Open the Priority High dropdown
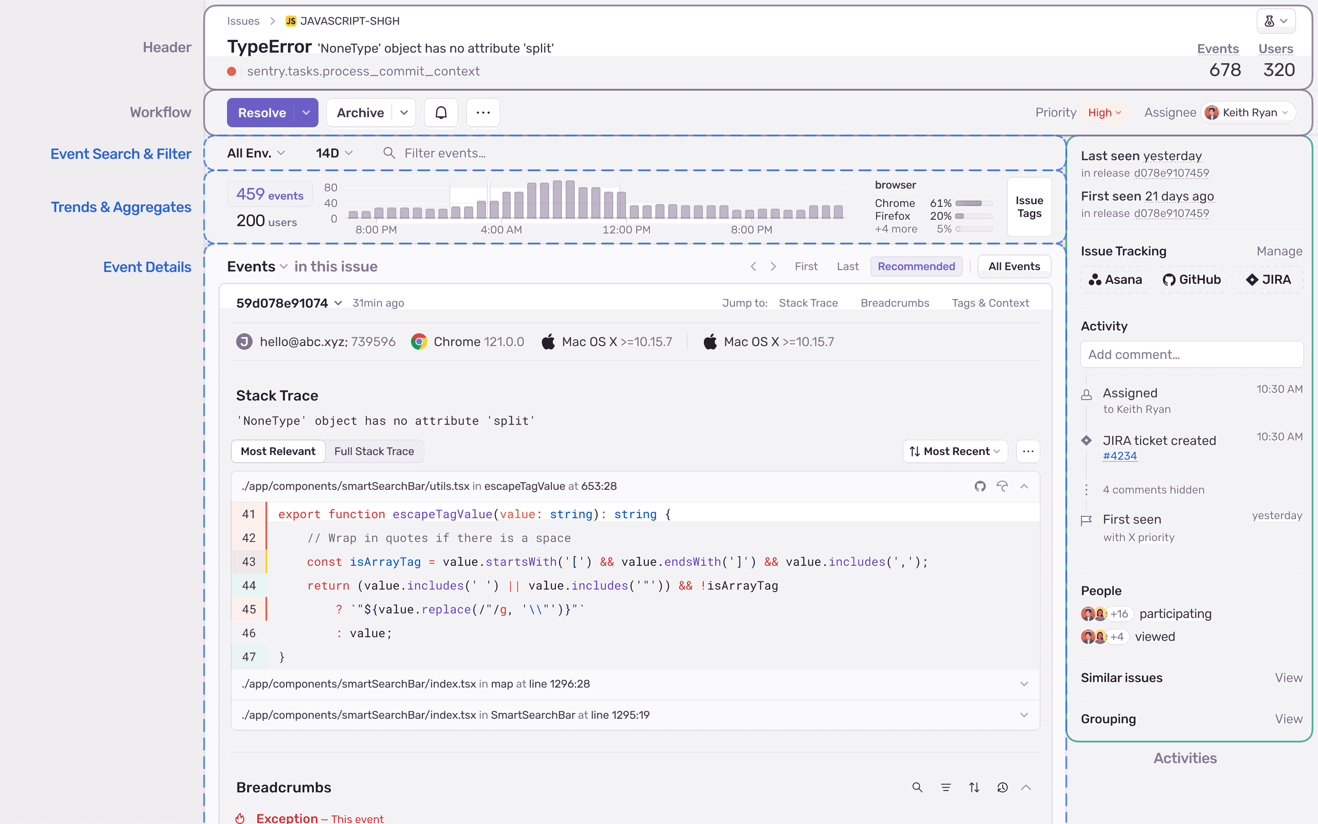1318x824 pixels. [x=1104, y=113]
